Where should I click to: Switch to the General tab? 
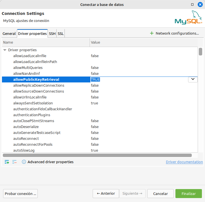(x=9, y=33)
